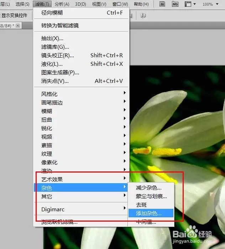Screen dimensions: 225x249
Task: Close the document tab with X
Action: 18,26
